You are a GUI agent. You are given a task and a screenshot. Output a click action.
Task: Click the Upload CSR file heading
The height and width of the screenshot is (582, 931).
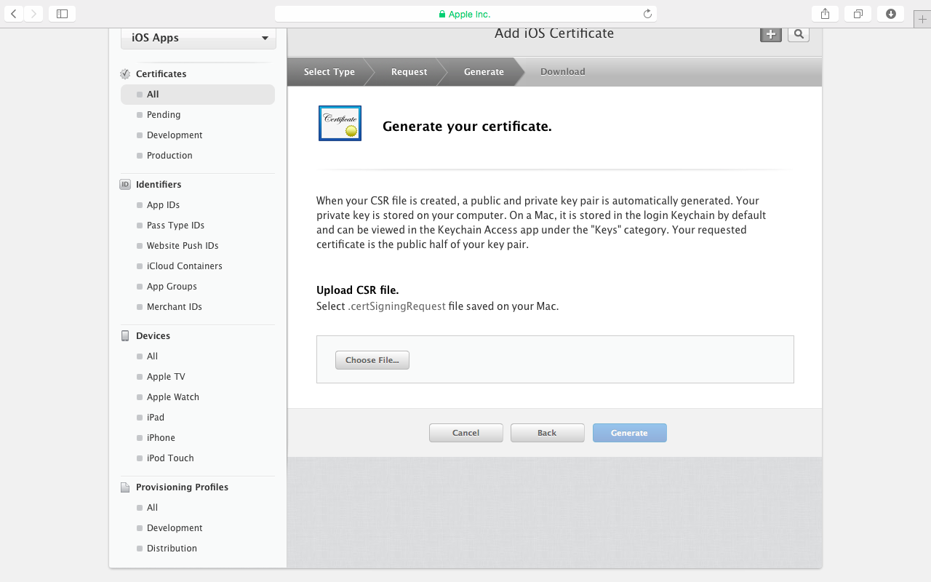[x=357, y=290]
